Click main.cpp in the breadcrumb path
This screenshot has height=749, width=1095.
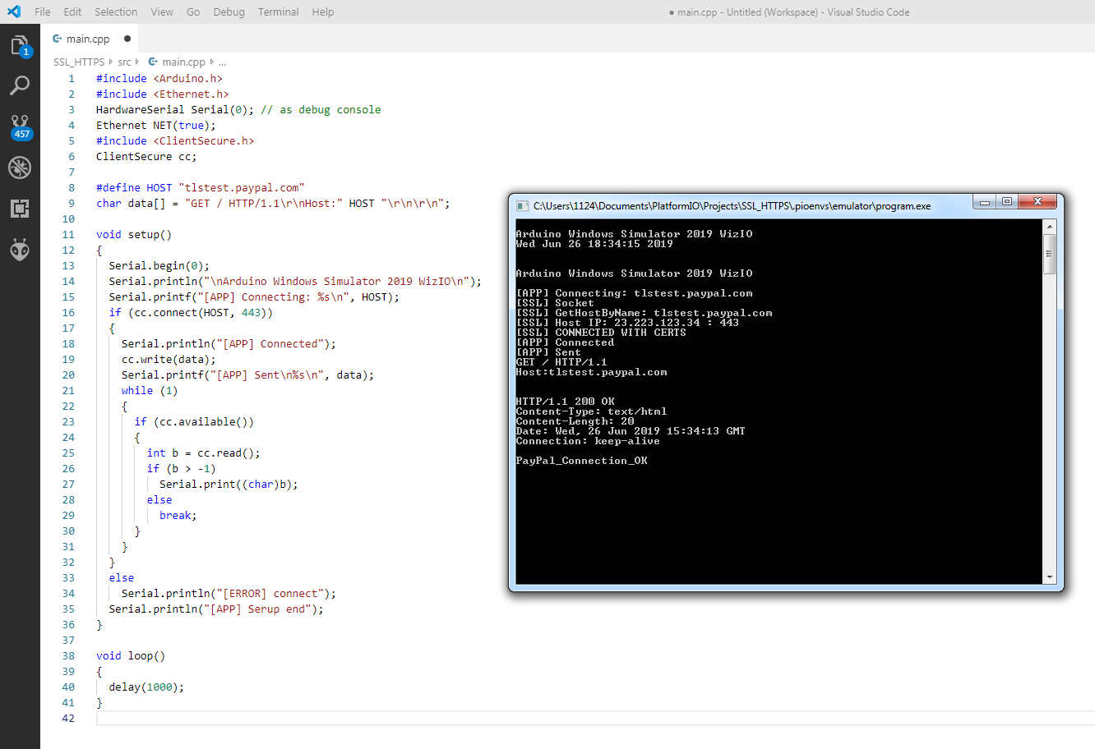click(x=183, y=62)
